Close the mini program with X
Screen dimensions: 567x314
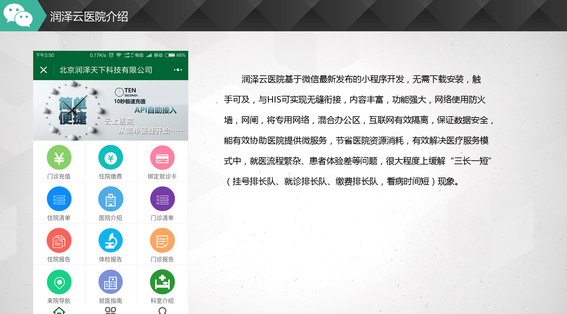(x=44, y=70)
